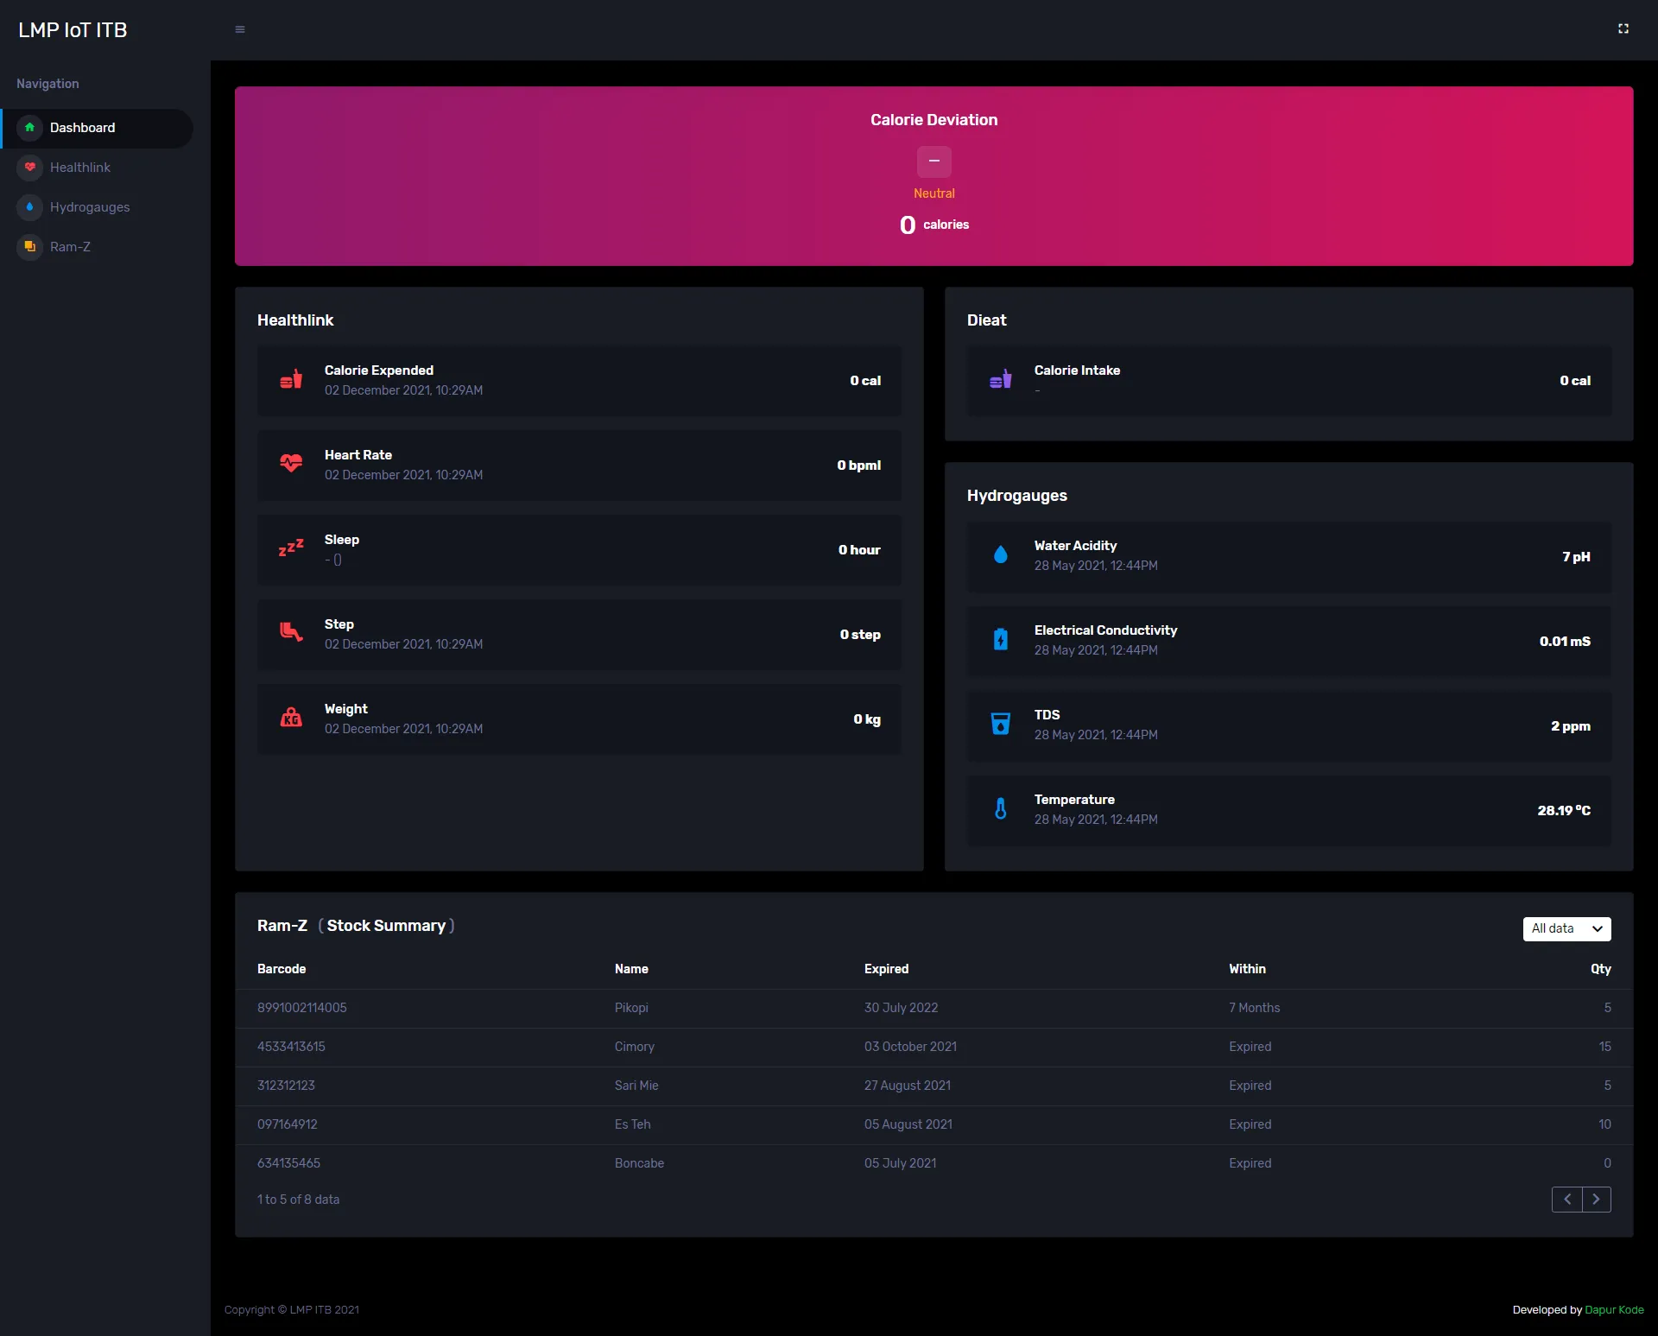Click the LMP IoT ITB logo title

tap(73, 30)
